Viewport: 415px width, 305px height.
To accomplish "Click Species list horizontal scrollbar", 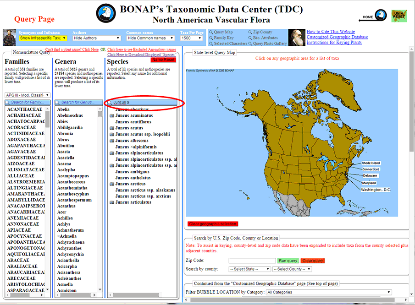I will (142, 295).
